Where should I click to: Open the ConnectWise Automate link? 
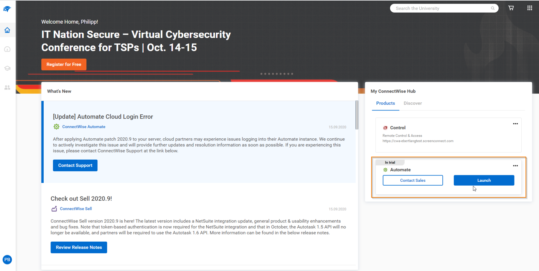(x=84, y=127)
